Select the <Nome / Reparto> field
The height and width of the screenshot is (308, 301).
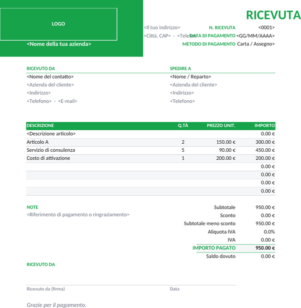pyautogui.click(x=190, y=76)
